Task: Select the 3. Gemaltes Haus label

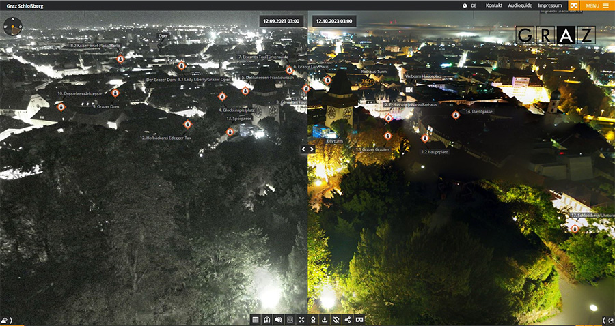Action: click(292, 102)
